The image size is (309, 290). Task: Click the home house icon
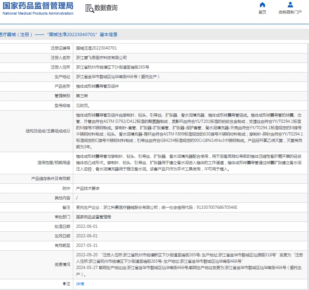(x=262, y=4)
